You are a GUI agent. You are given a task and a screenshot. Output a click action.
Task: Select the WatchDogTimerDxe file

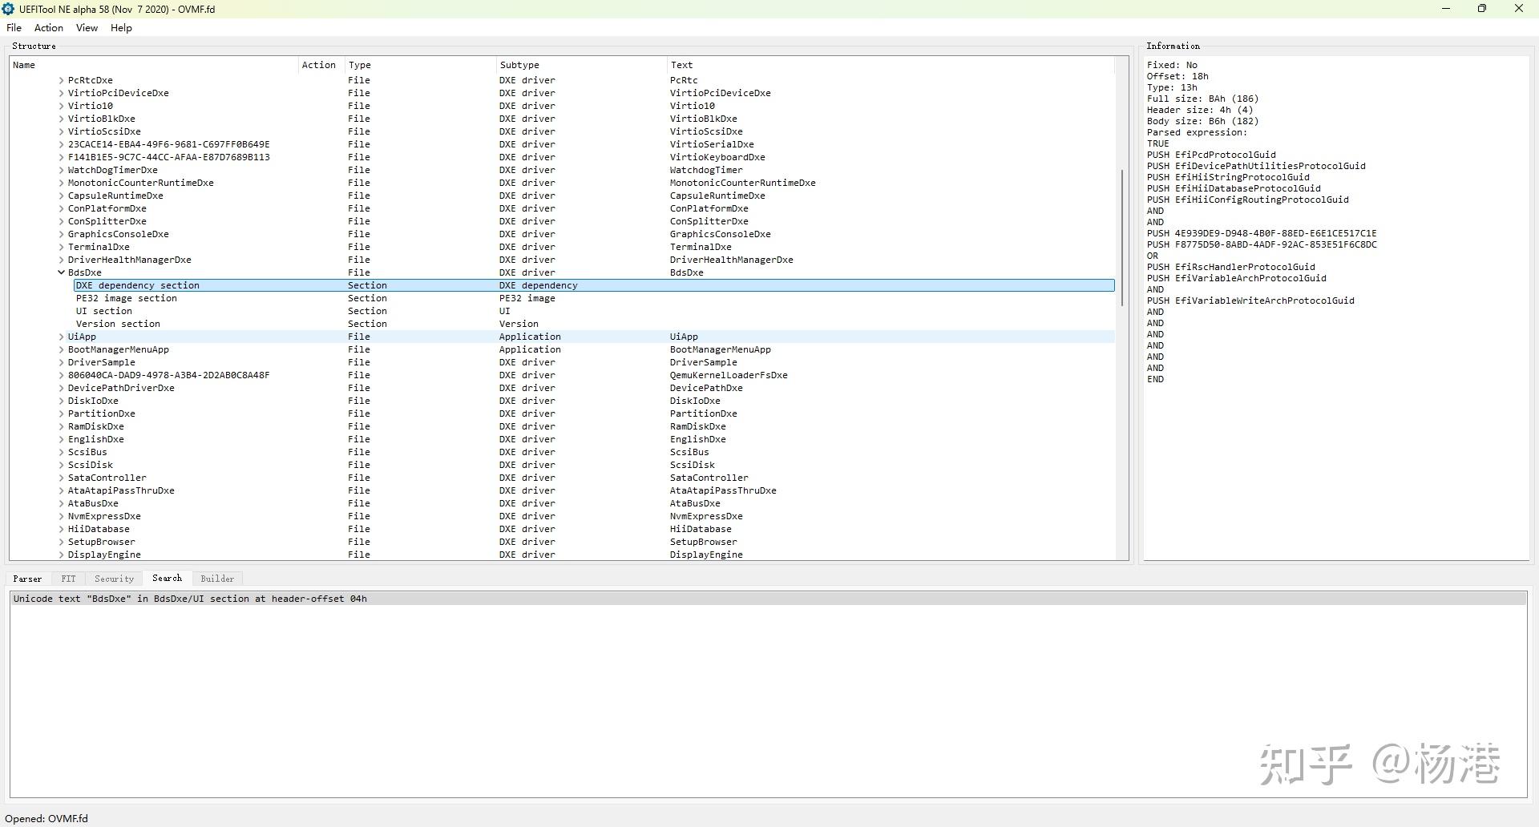112,169
